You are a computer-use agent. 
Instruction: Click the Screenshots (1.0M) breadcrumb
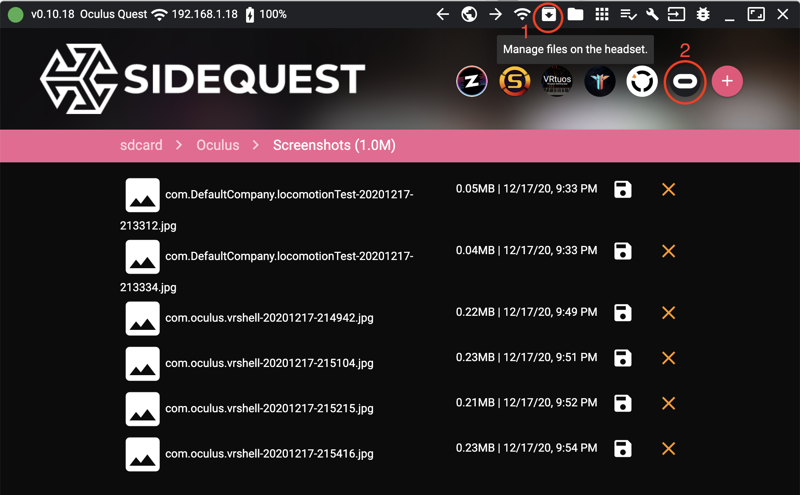[x=334, y=145]
